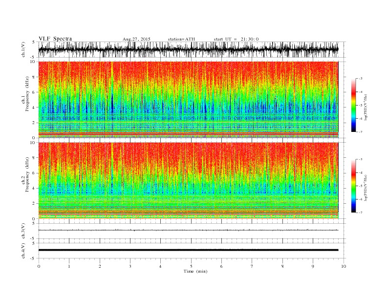Click the ch.1 voltage waveform trace
Screen dimensions: 387x299
point(188,49)
